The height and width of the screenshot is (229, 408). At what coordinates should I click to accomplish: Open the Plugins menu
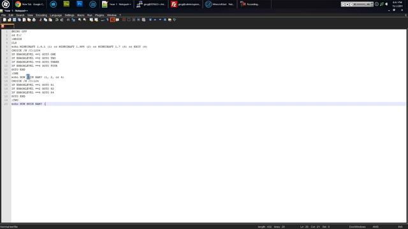pos(99,15)
